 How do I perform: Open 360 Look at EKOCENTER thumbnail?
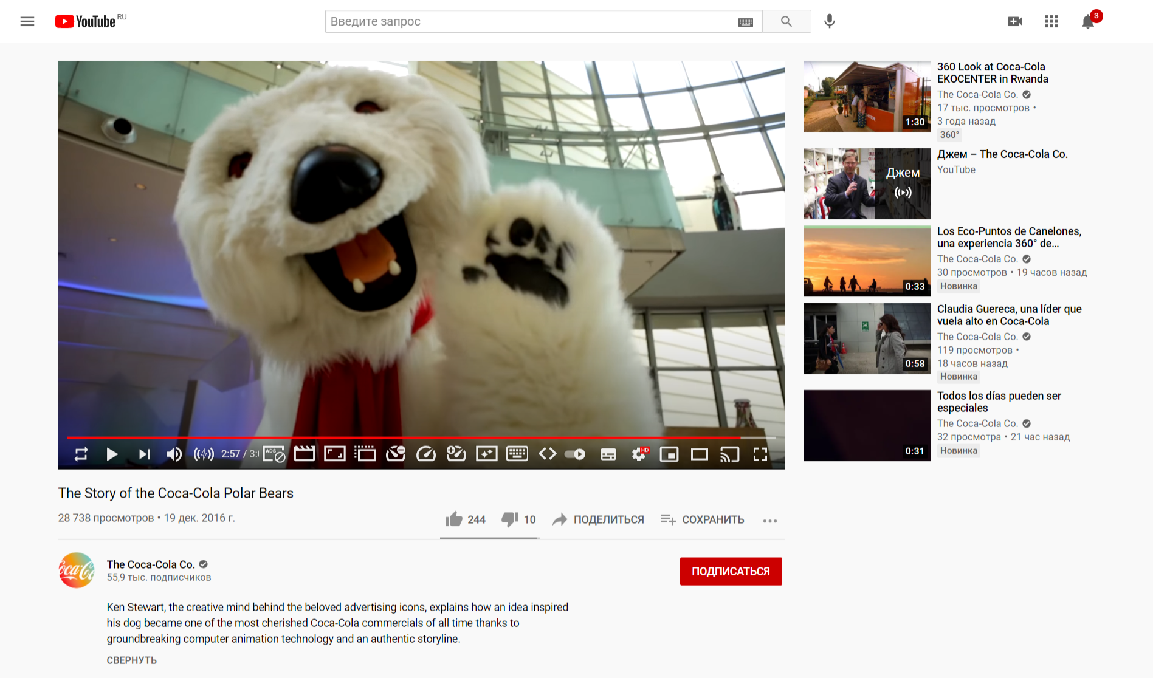point(867,97)
